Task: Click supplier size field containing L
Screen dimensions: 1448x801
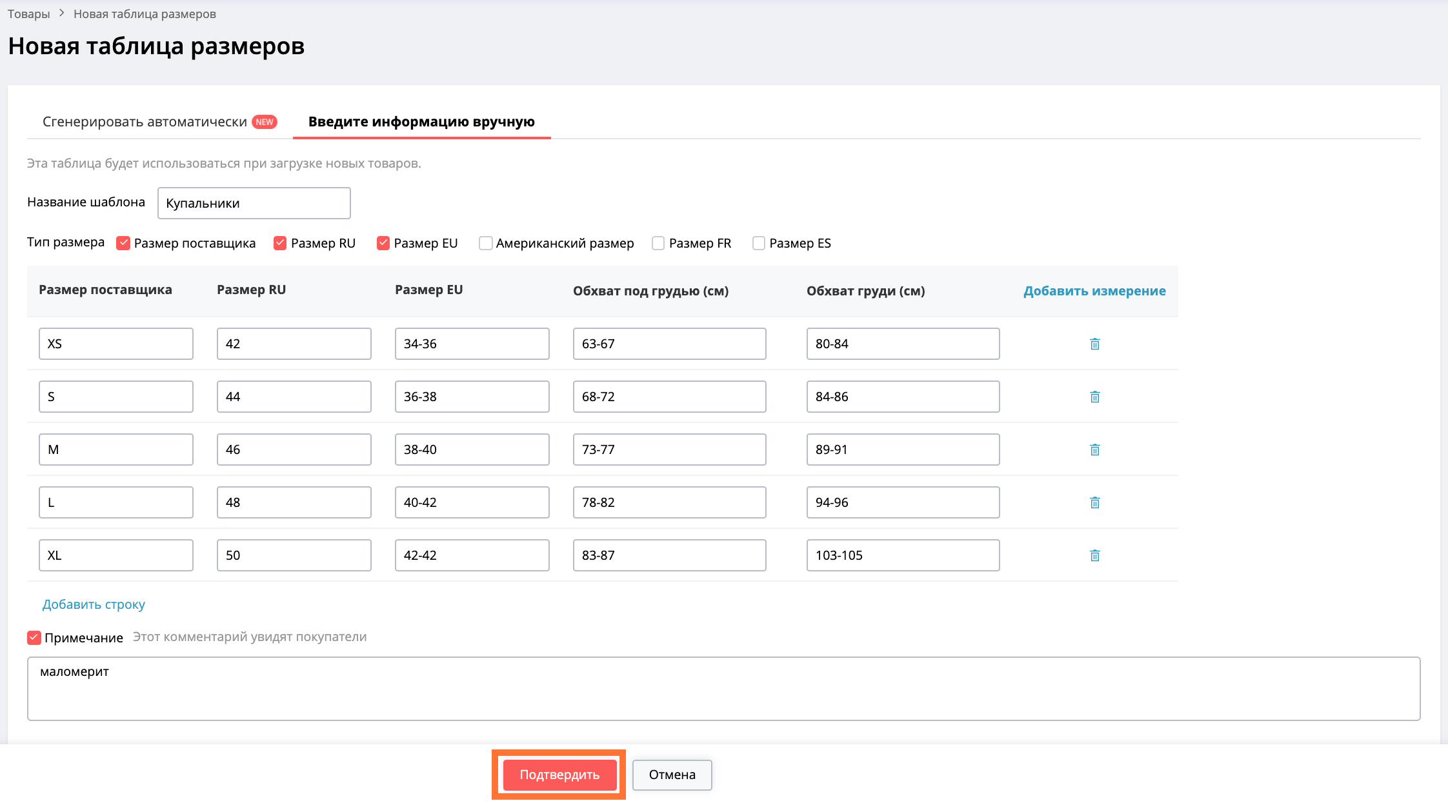Action: [116, 502]
